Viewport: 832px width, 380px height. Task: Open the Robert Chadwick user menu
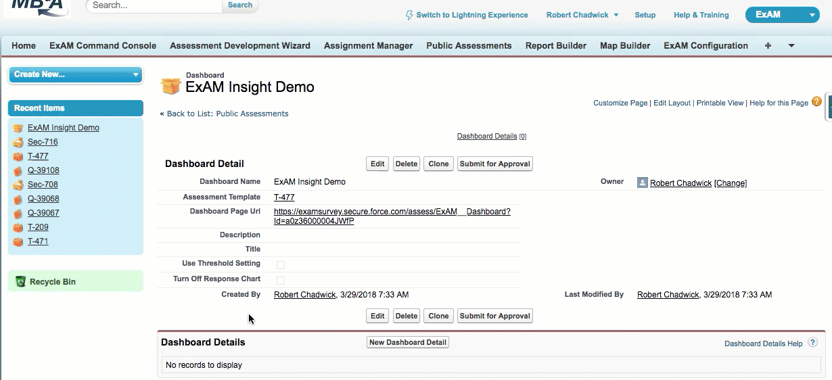coord(582,15)
